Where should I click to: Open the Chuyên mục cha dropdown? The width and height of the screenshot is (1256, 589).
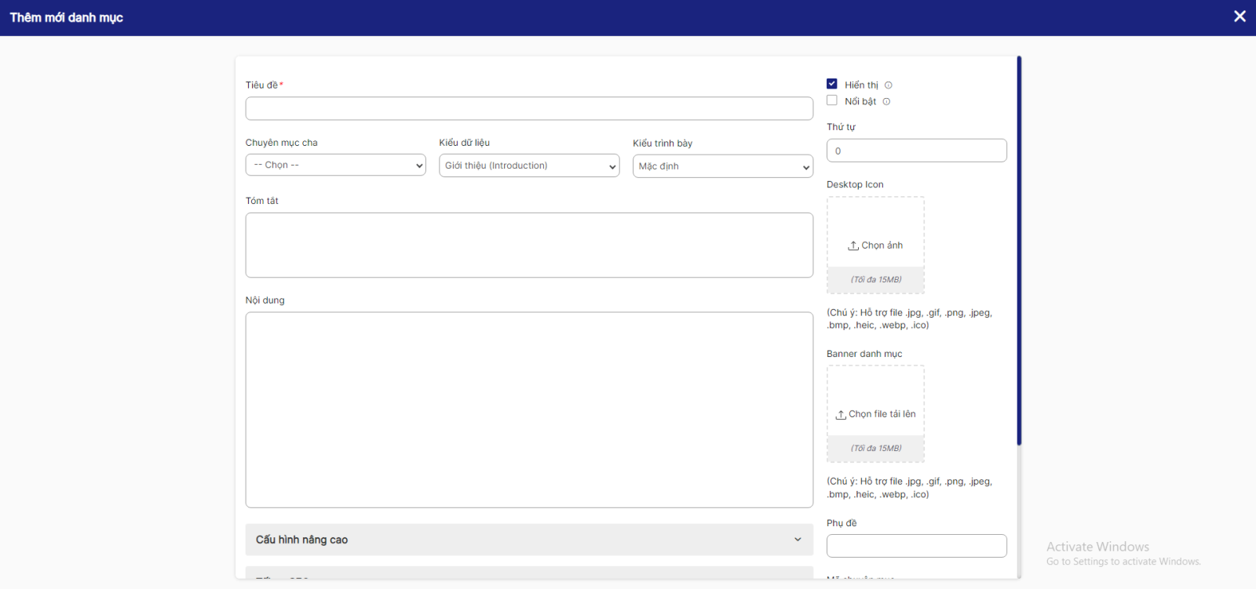(335, 165)
